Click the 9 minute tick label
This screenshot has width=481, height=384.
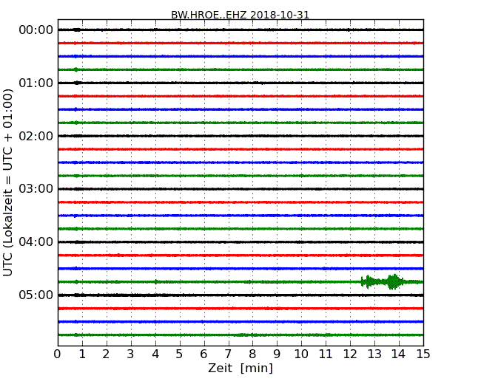click(x=277, y=354)
